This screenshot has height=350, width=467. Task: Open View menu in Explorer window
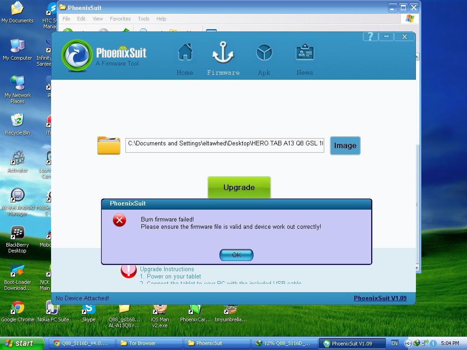98,19
